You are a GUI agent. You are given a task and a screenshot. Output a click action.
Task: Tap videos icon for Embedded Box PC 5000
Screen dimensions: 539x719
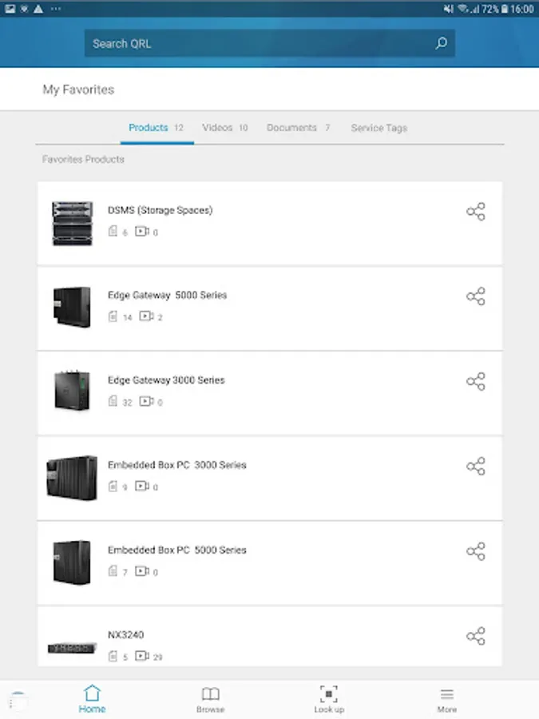point(141,571)
